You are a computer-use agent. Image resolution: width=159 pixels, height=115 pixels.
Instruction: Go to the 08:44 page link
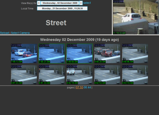pyautogui.click(x=87, y=87)
